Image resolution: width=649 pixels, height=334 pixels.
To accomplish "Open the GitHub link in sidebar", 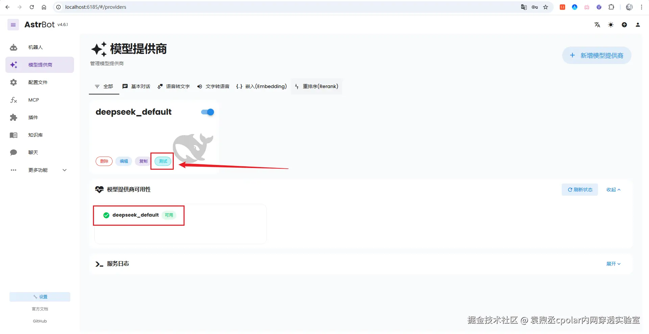I will 40,321.
